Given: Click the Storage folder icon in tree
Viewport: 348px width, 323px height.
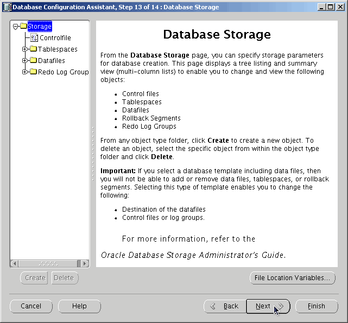Looking at the screenshot, I should (23, 26).
